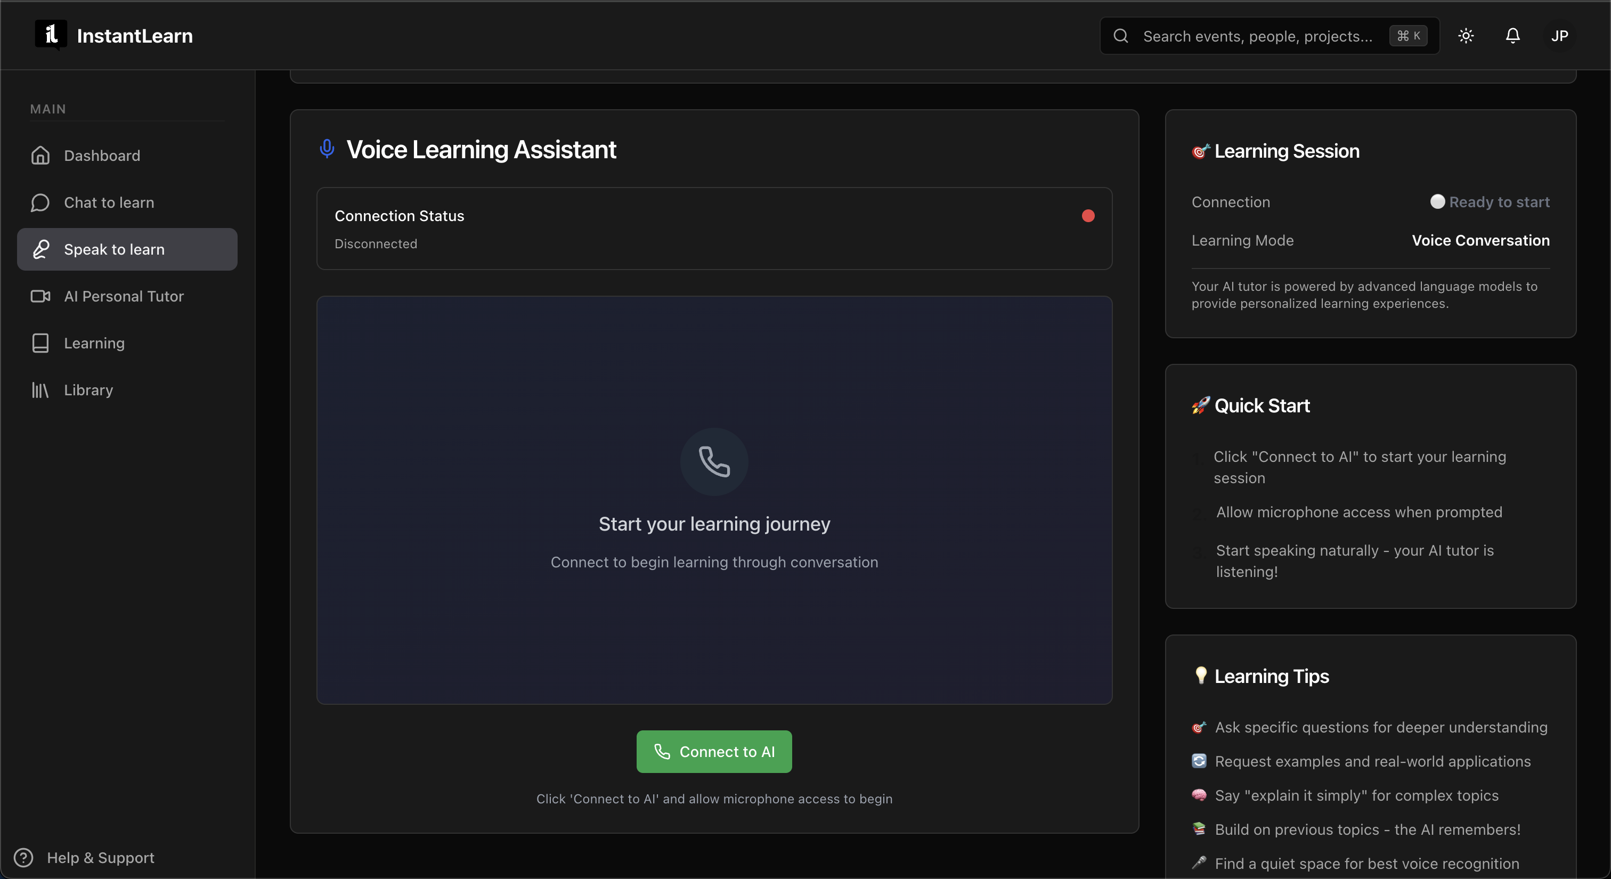Click the AI Personal Tutor video icon

[40, 296]
